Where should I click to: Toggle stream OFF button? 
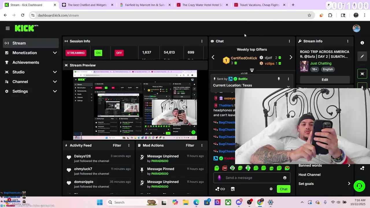pyautogui.click(x=119, y=53)
